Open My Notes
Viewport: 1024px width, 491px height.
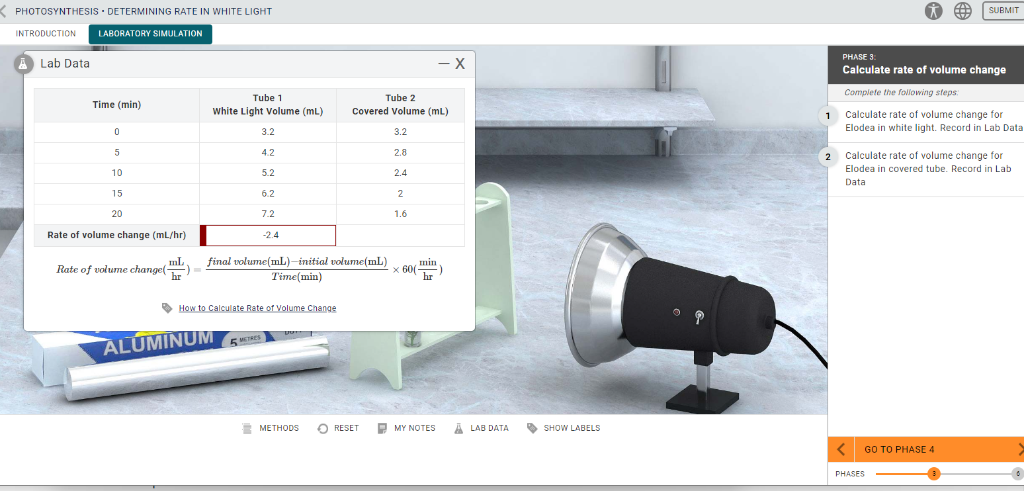coord(407,427)
